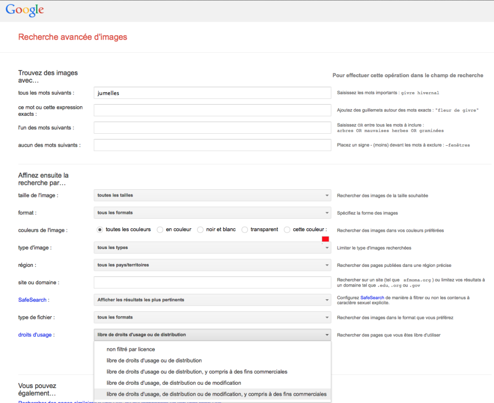Select the 'transparent' color radio option
Screen dimensions: 494x403
245,230
